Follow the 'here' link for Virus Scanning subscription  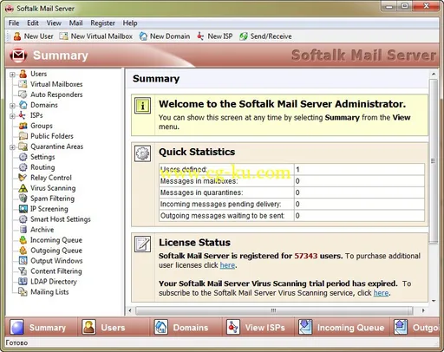coord(381,293)
